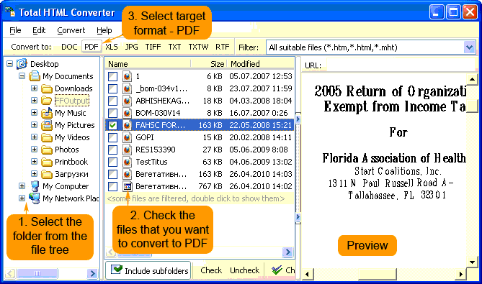
Task: Click the My Videos folder icon
Action: tap(46, 137)
